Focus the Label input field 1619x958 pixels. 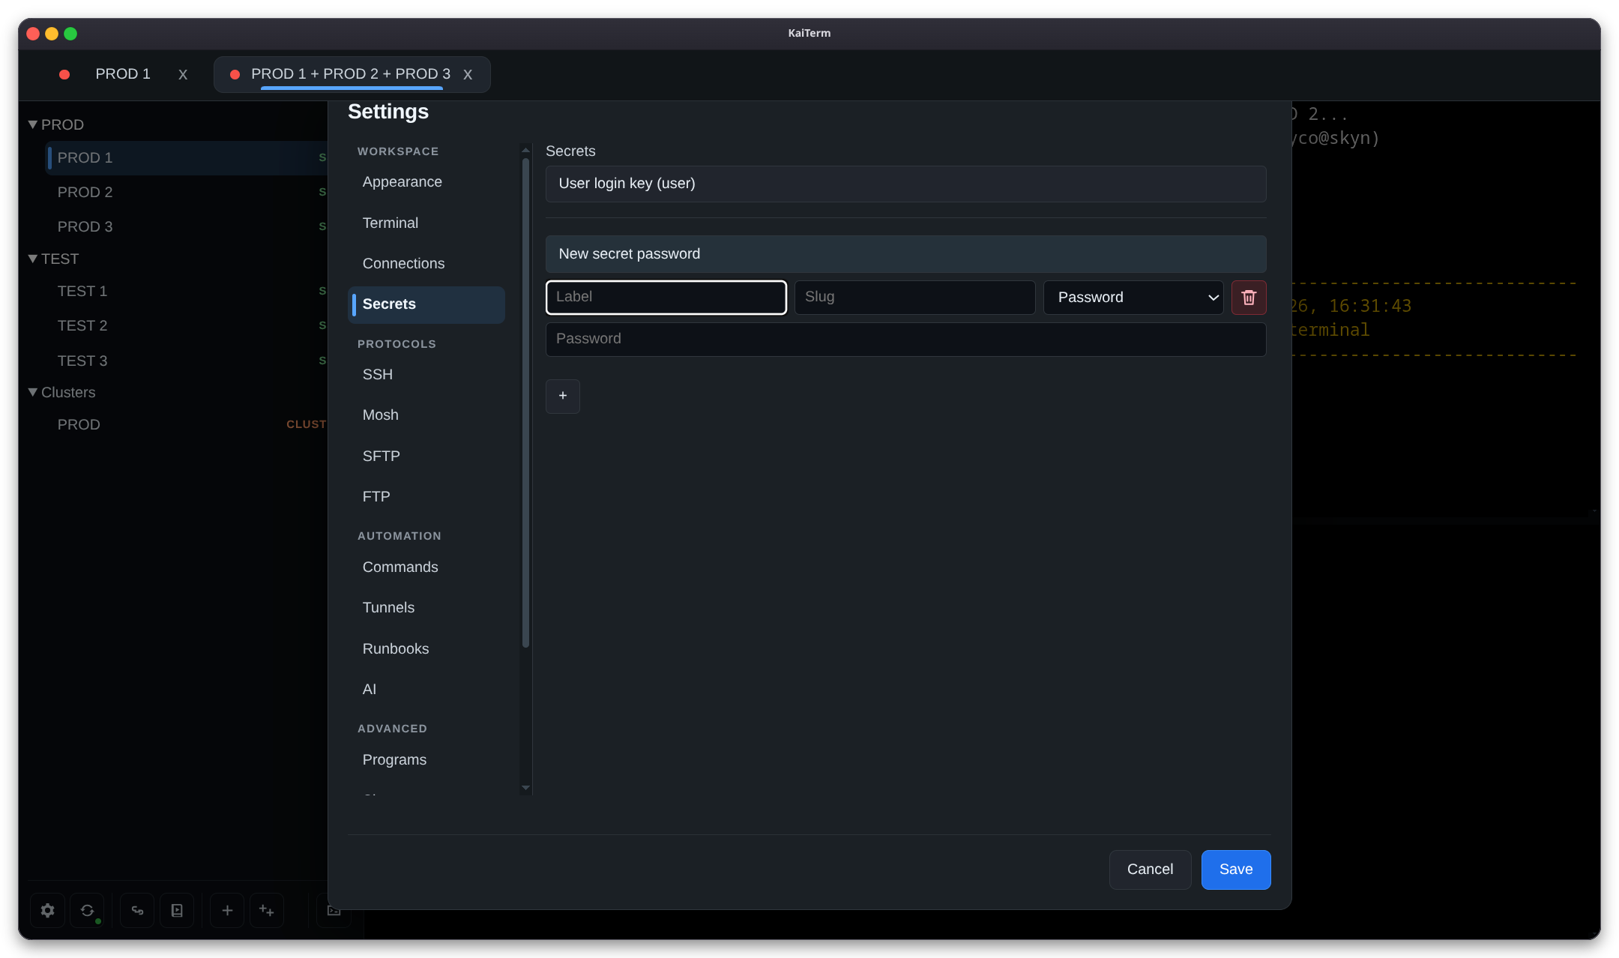[666, 298]
